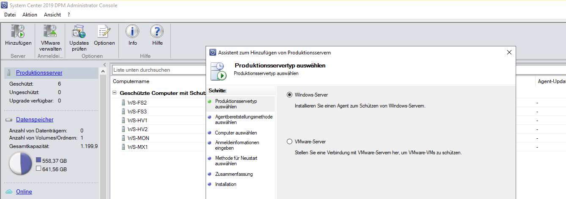Screen dimensions: 566x199
Task: Click the Liste unten durchsuchen search field
Action: pyautogui.click(x=159, y=70)
